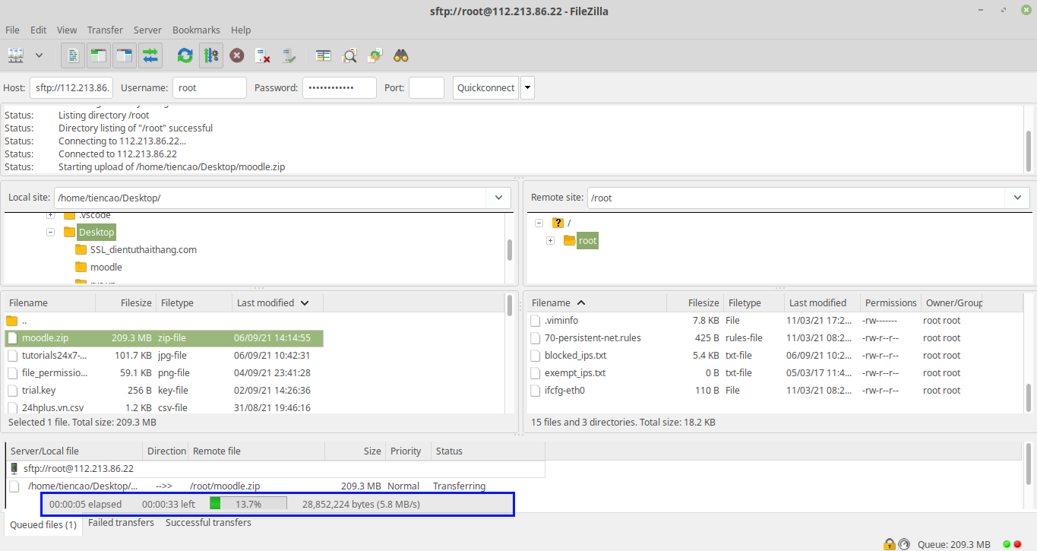Viewport: 1037px width, 551px height.
Task: Open the Transfer menu
Action: (x=105, y=30)
